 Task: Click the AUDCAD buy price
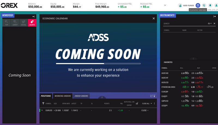(199, 73)
